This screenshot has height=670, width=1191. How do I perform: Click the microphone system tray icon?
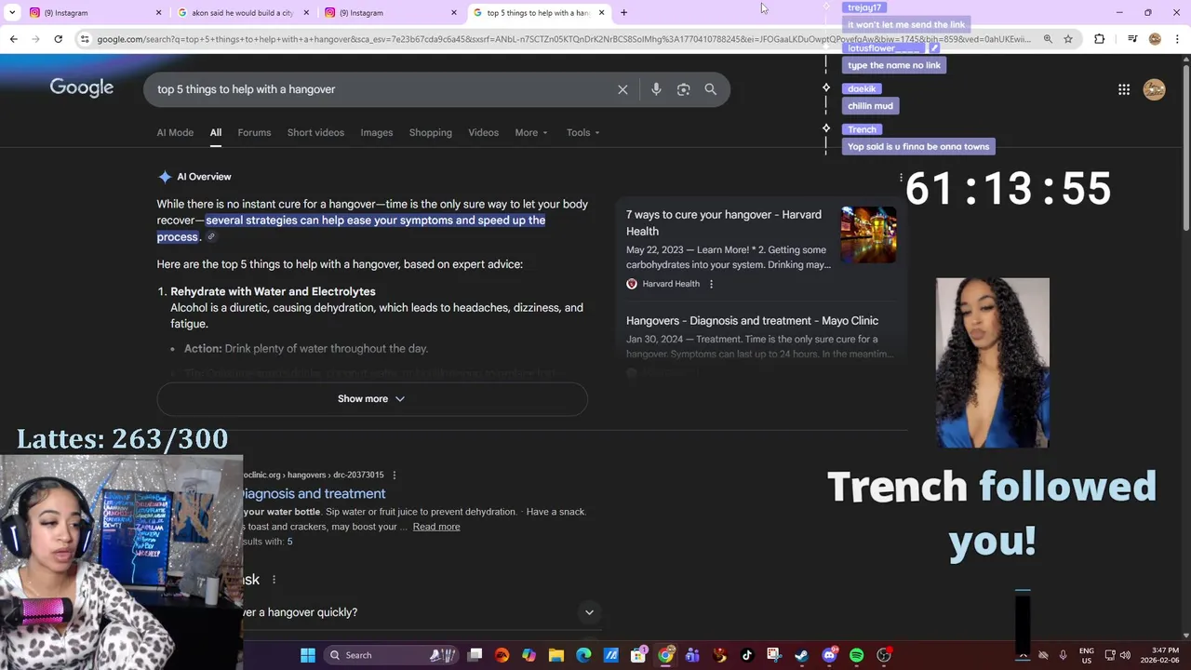(1063, 655)
